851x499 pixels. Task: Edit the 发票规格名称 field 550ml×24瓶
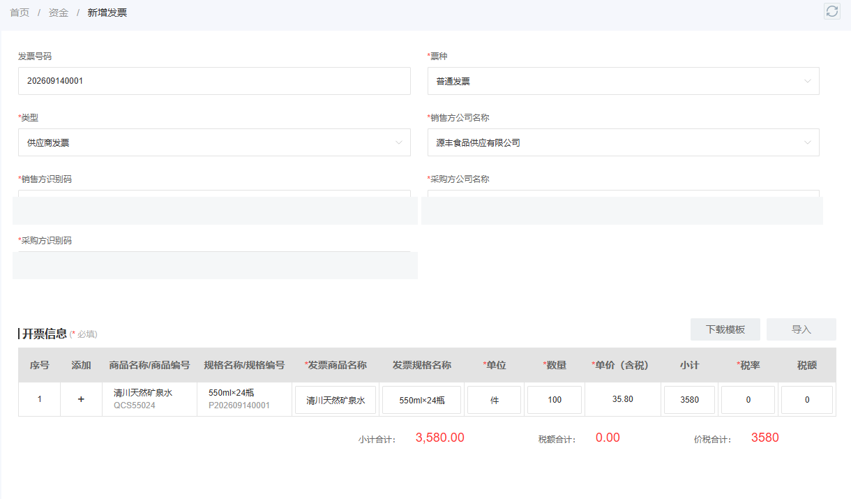click(421, 400)
